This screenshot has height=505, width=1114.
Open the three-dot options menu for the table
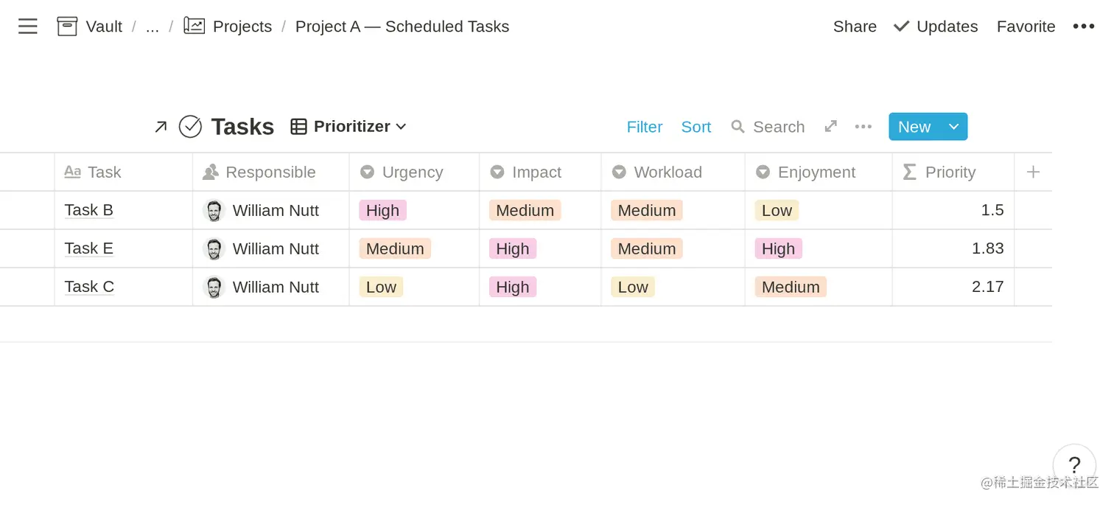[863, 126]
